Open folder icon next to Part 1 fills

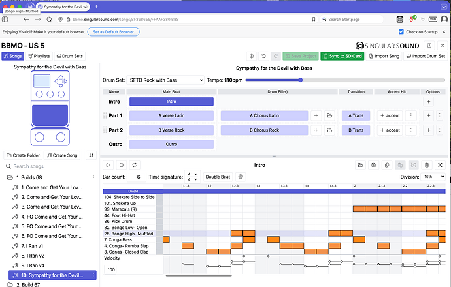(x=330, y=115)
